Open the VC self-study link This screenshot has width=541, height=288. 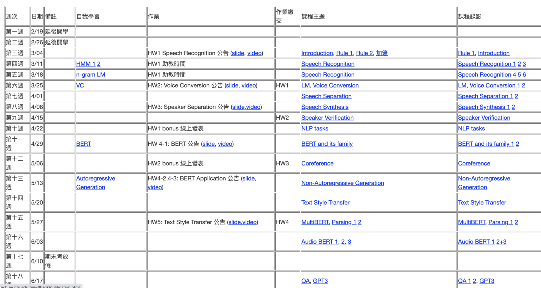pos(80,85)
